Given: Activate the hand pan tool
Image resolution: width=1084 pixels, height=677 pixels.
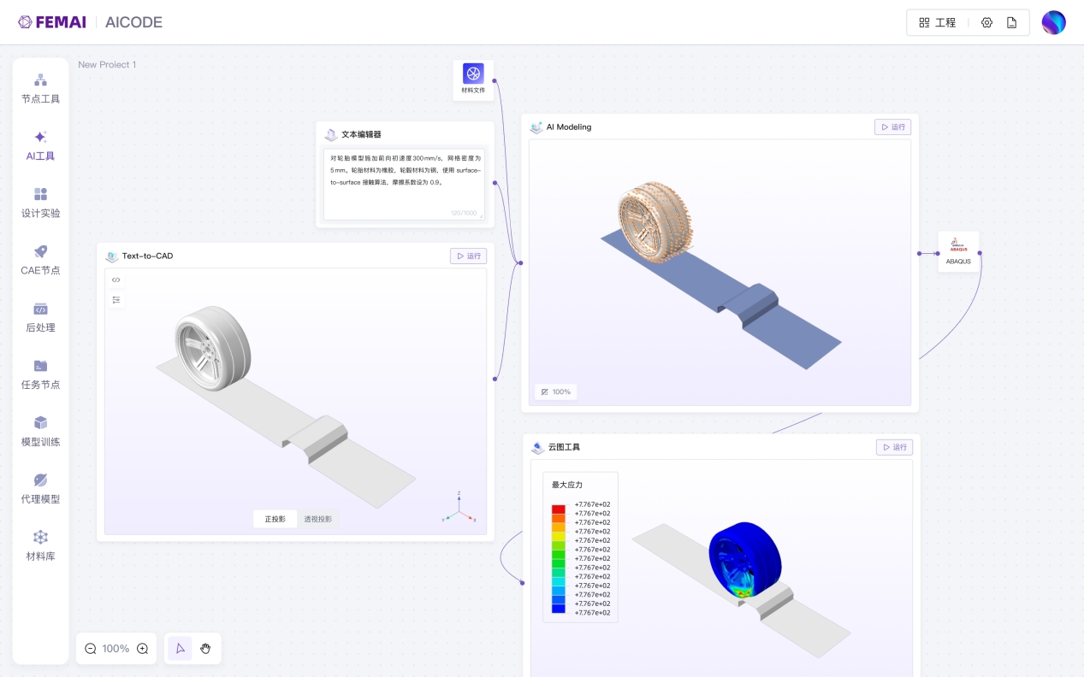Looking at the screenshot, I should click(205, 649).
